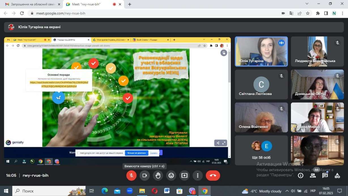Viewport: 348px width, 196px height.
Task: Select Юлія Тугаріна video tile
Action: click(x=261, y=51)
